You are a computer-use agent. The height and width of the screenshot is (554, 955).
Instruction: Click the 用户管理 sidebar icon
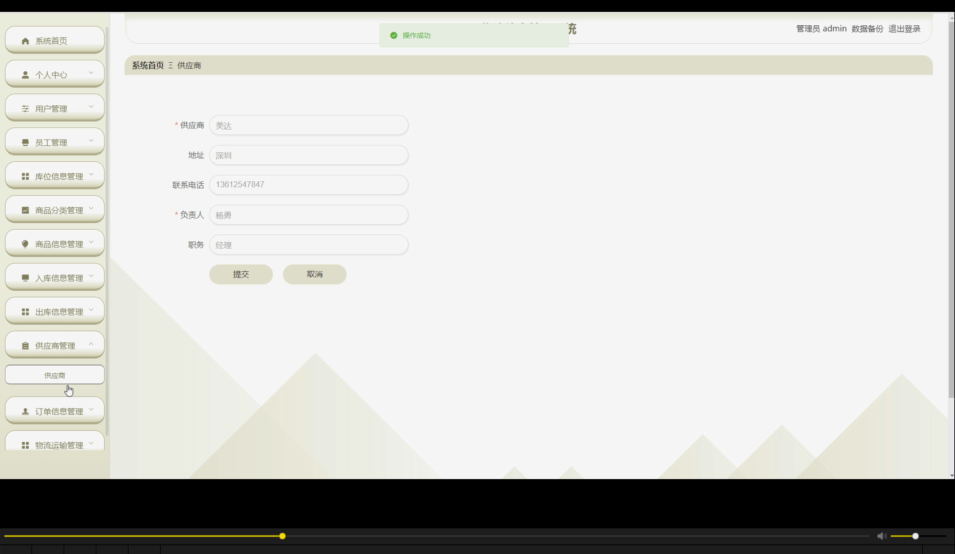pyautogui.click(x=25, y=108)
